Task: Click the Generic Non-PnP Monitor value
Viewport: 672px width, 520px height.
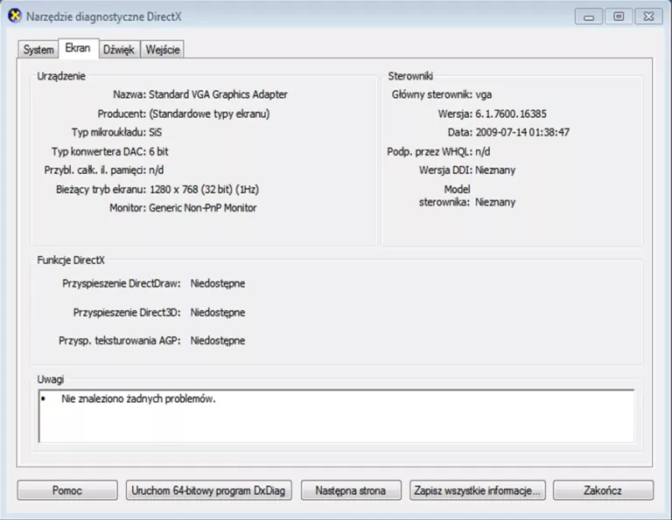Action: [x=203, y=208]
